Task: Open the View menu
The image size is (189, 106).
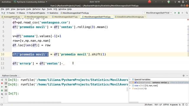Action: [13, 9]
